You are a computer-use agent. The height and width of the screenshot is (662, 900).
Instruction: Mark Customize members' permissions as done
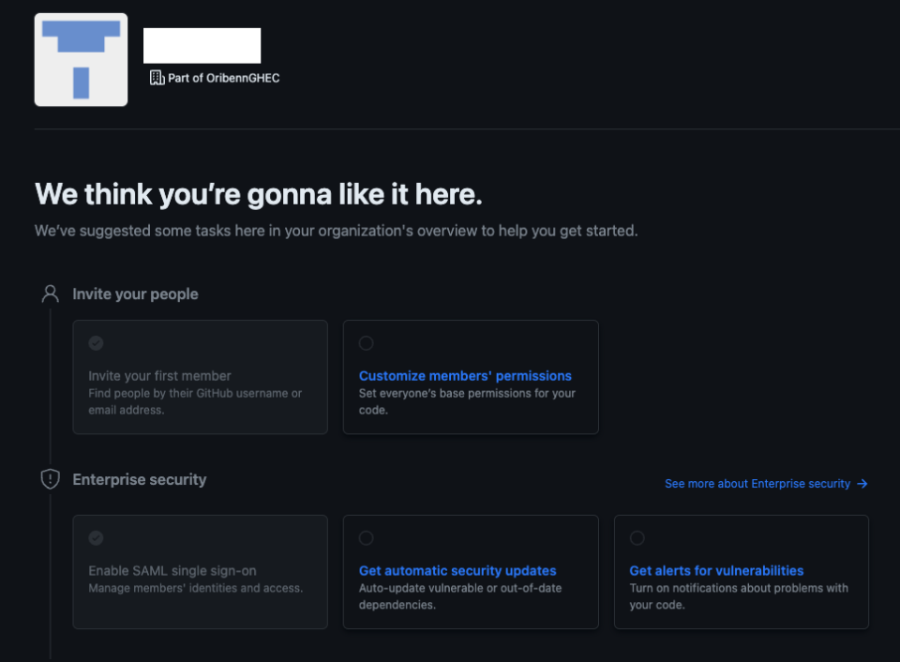coord(367,343)
